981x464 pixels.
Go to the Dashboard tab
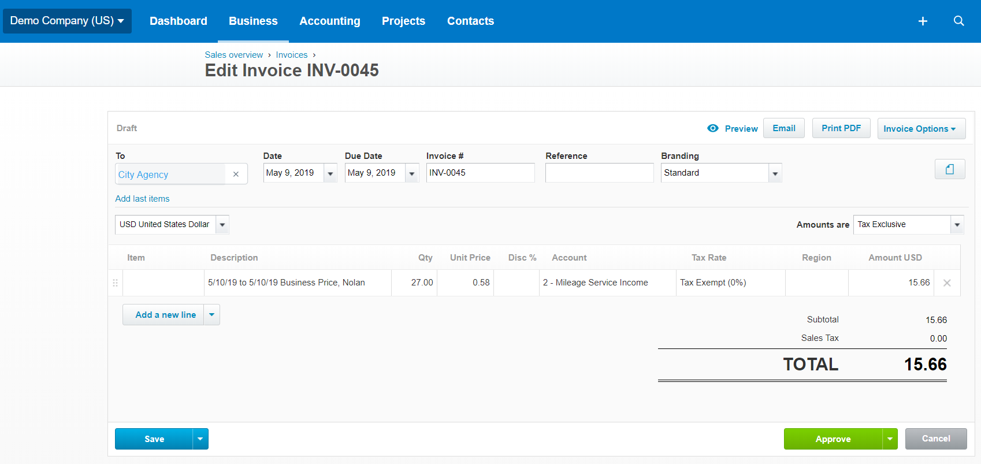(178, 21)
